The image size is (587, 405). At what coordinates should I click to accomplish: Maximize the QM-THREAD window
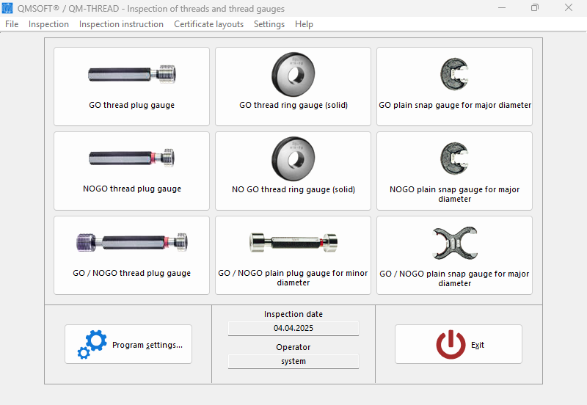[535, 7]
